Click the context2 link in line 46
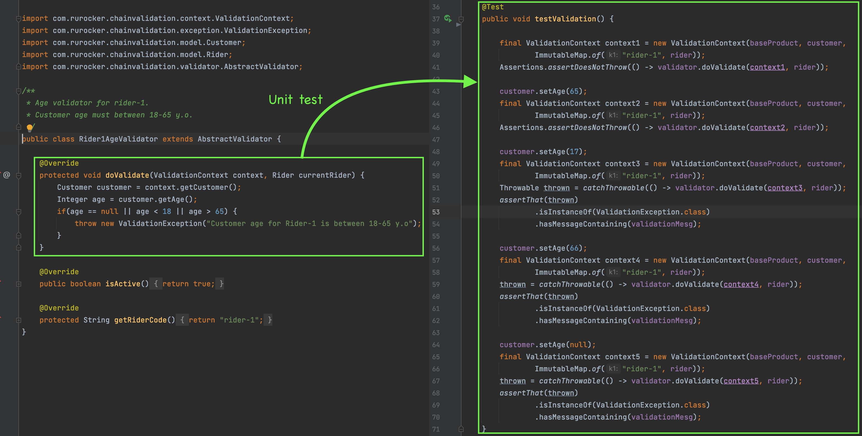The width and height of the screenshot is (862, 436). click(x=767, y=128)
